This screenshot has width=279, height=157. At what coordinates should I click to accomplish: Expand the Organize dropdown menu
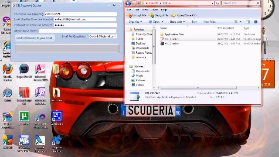coord(136,22)
